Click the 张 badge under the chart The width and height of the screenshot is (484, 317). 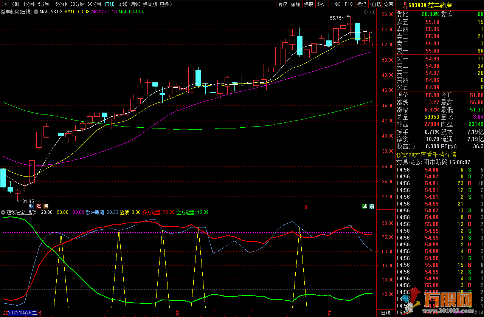tap(39, 206)
